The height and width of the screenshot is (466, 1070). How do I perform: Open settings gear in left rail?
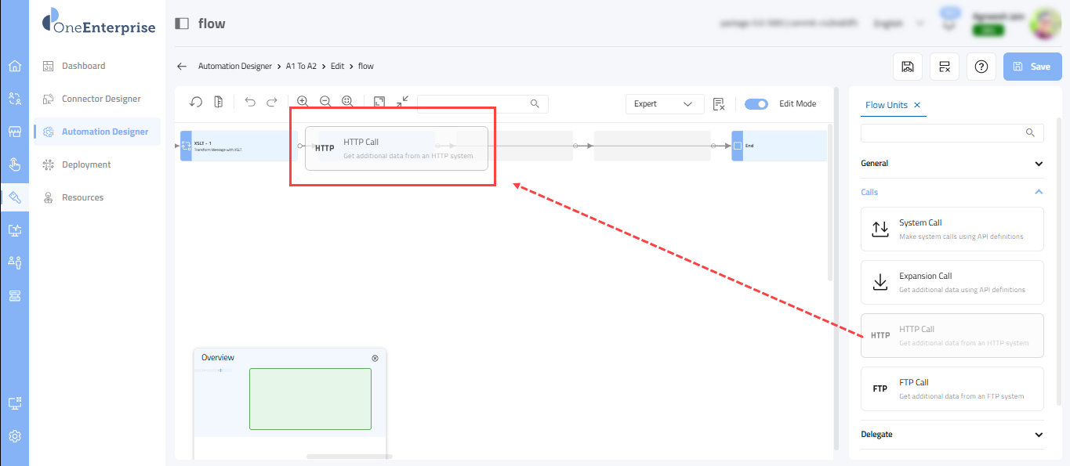click(14, 436)
